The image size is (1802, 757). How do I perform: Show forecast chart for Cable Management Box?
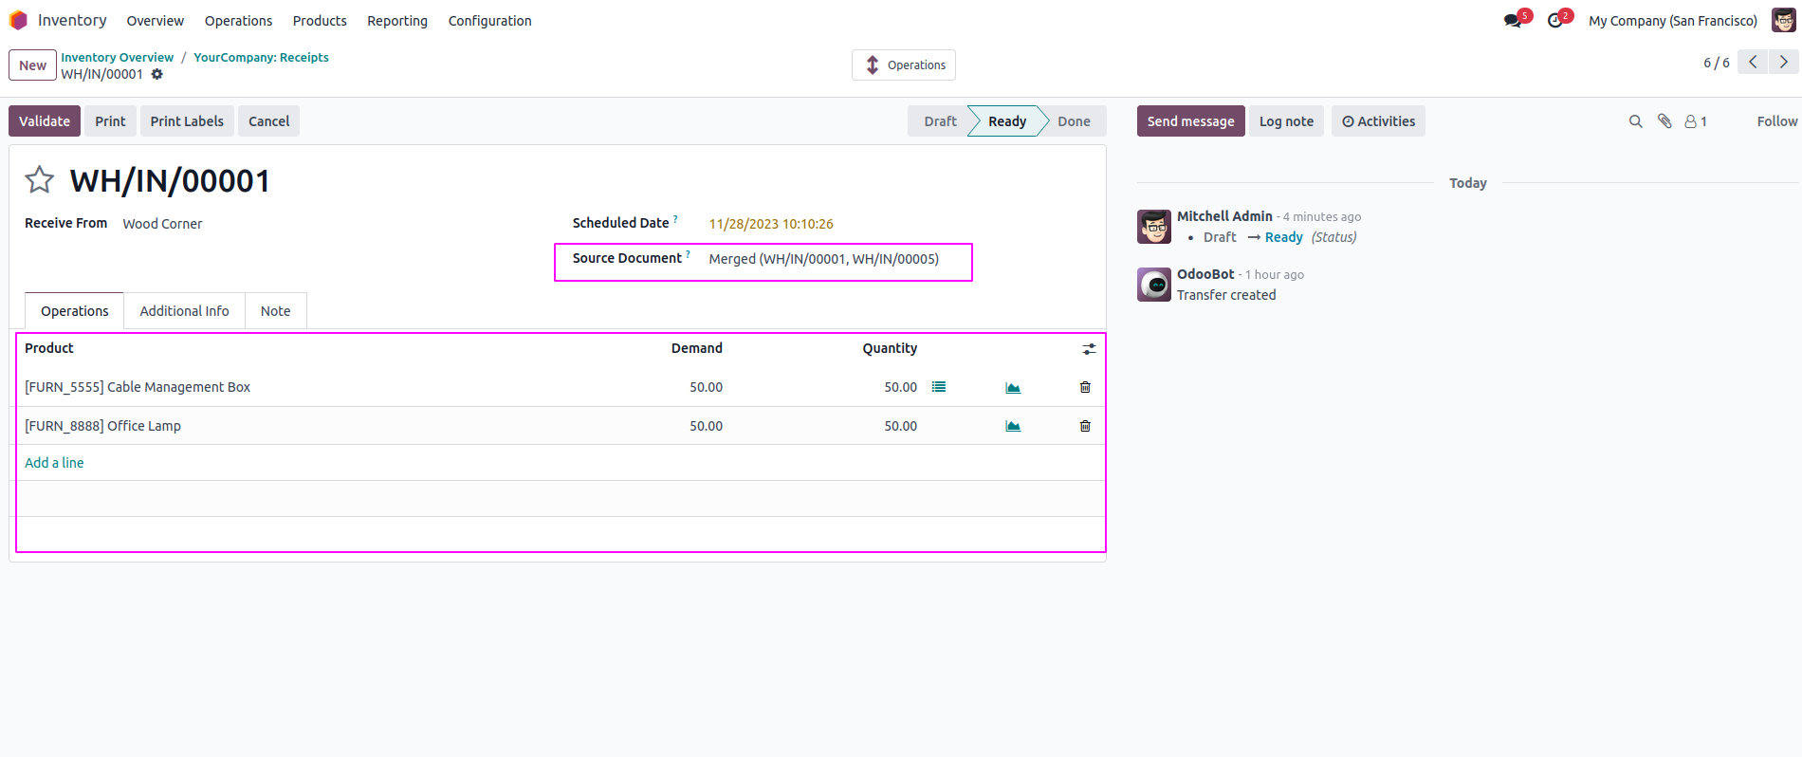coord(1013,387)
